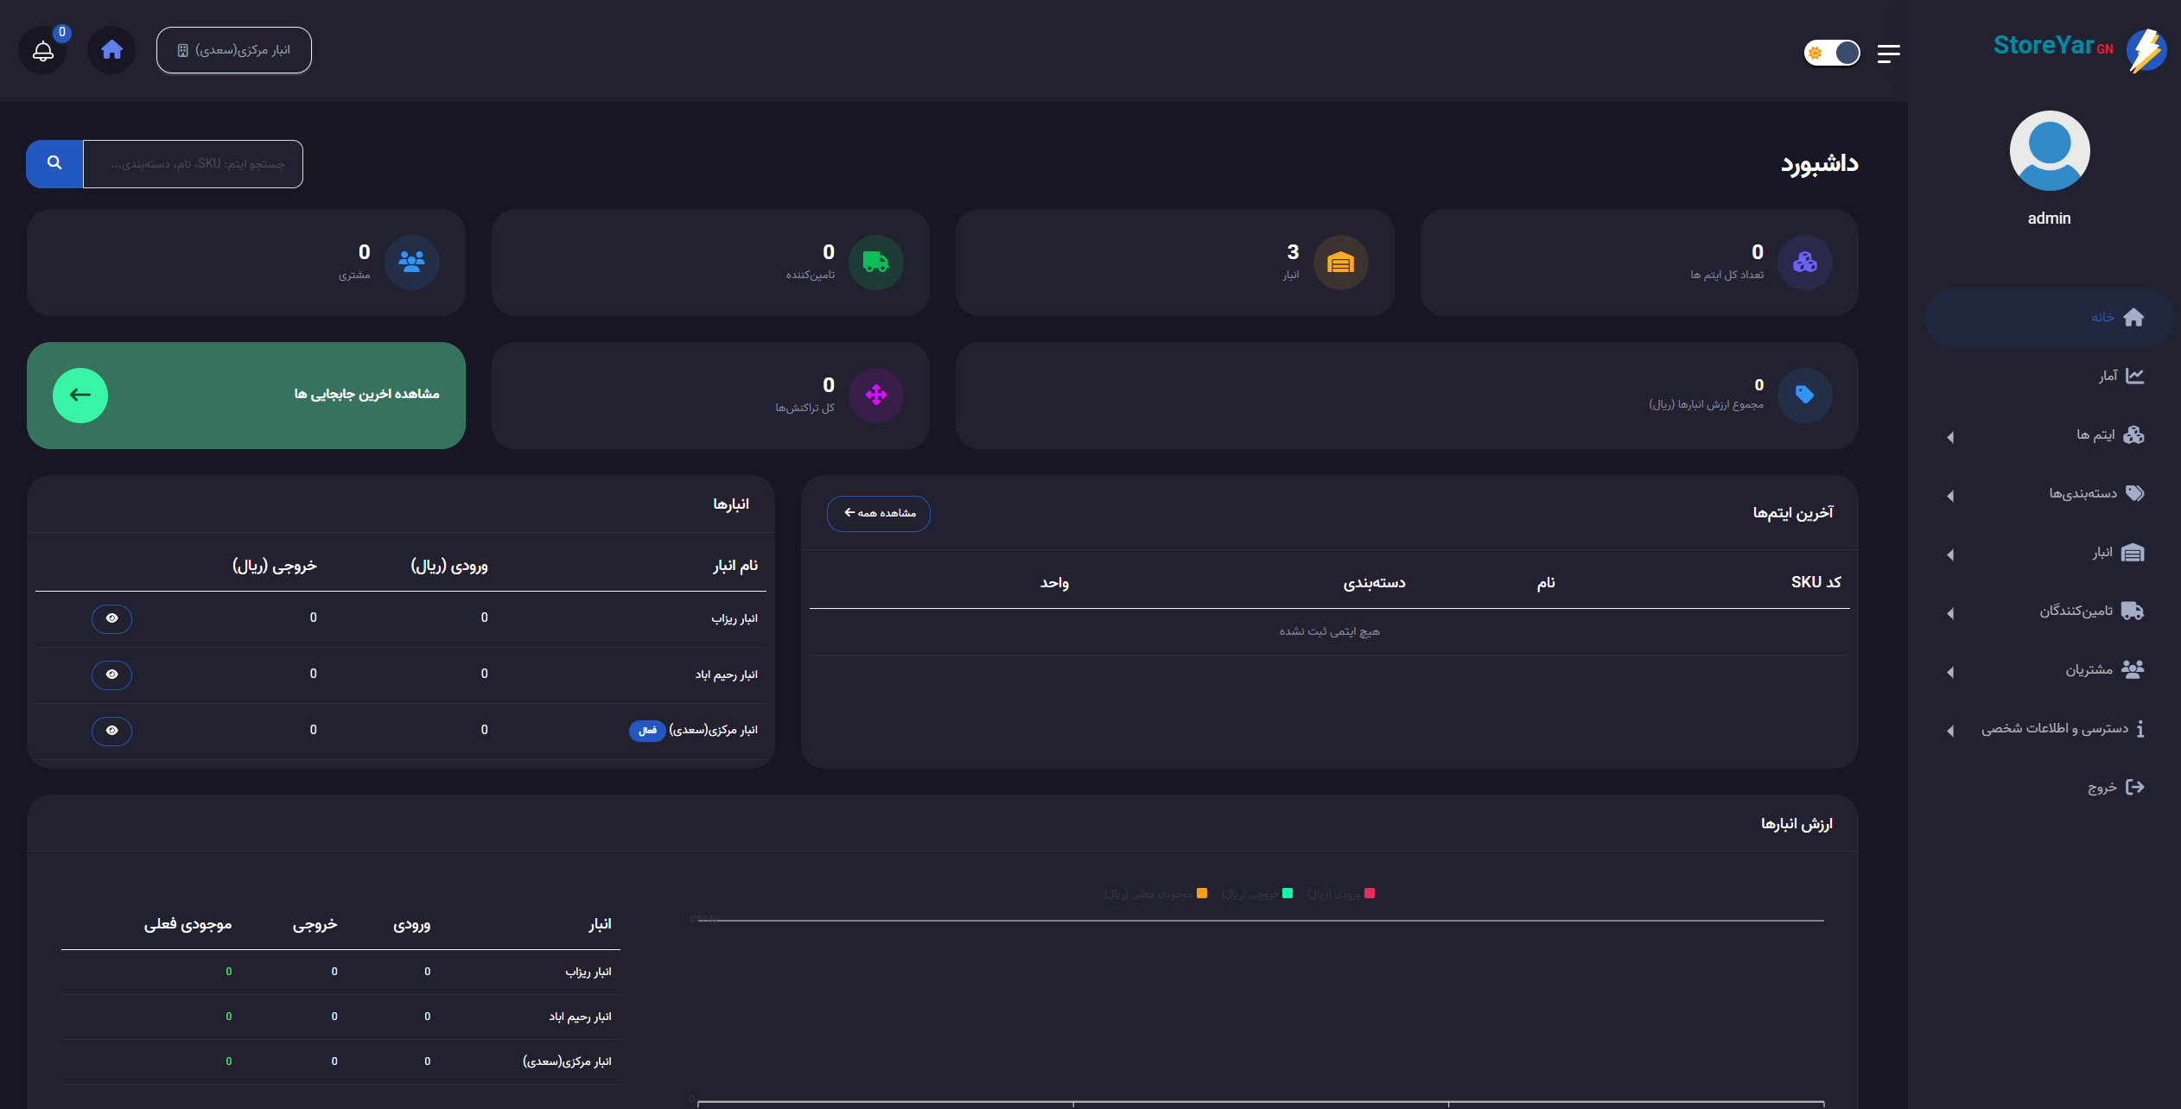Click the مشاهده همه button

[879, 513]
